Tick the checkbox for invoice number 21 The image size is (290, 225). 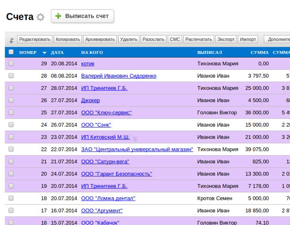coord(11,161)
